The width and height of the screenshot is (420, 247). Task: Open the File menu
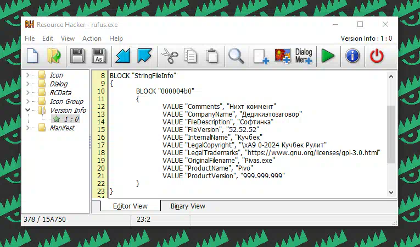point(30,39)
